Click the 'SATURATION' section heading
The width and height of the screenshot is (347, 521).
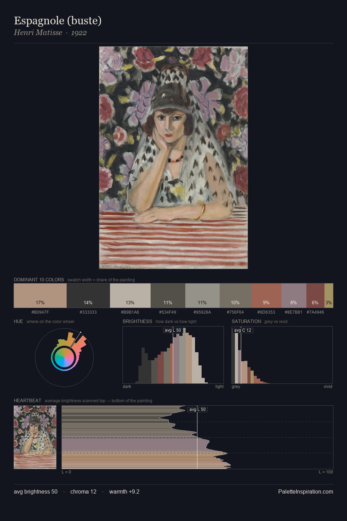246,321
